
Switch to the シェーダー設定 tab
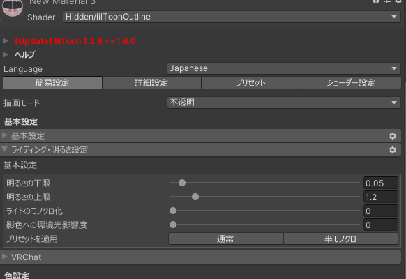click(x=351, y=83)
